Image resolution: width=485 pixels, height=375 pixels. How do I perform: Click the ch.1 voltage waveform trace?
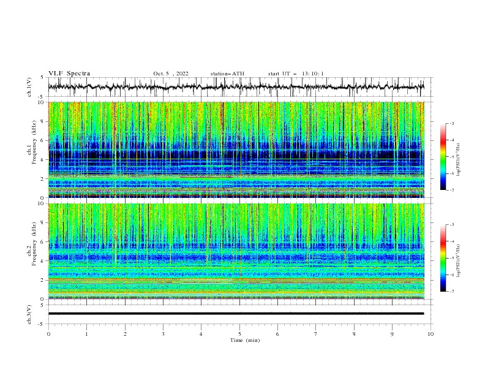[236, 87]
